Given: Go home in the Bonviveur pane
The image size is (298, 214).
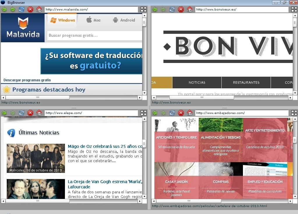Looking at the screenshot, I should (x=189, y=9).
